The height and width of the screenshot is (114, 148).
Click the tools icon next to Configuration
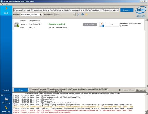tap(78, 15)
